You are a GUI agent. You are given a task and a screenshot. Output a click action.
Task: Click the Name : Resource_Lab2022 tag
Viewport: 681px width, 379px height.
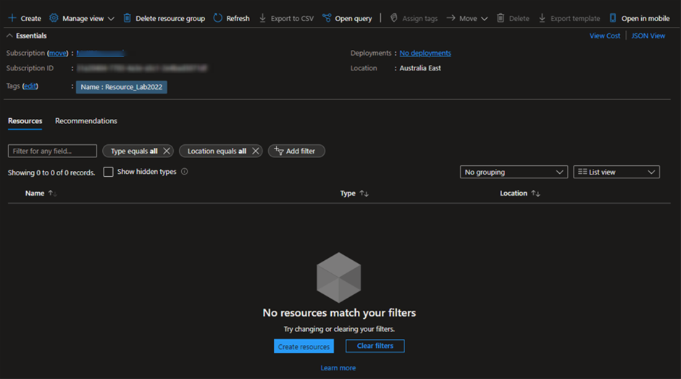point(122,87)
